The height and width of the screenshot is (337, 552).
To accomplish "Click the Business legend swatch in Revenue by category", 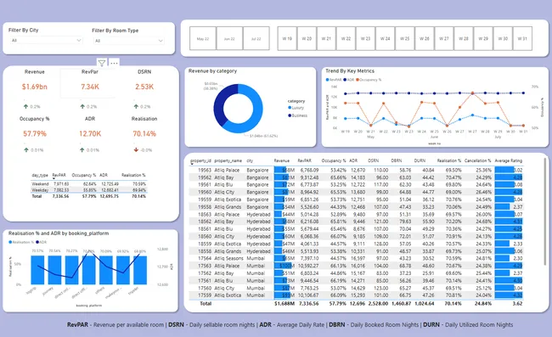I will point(290,115).
